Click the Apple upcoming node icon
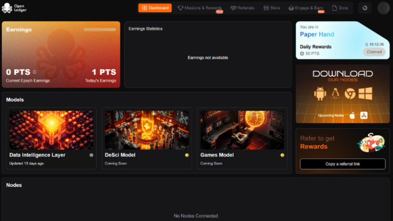Image resolution: width=393 pixels, height=221 pixels. (x=352, y=116)
